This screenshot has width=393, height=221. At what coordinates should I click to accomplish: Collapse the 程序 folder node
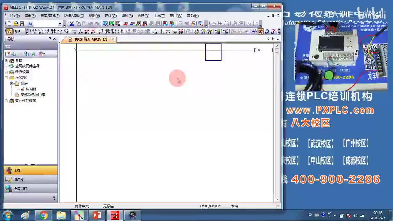(x=12, y=83)
